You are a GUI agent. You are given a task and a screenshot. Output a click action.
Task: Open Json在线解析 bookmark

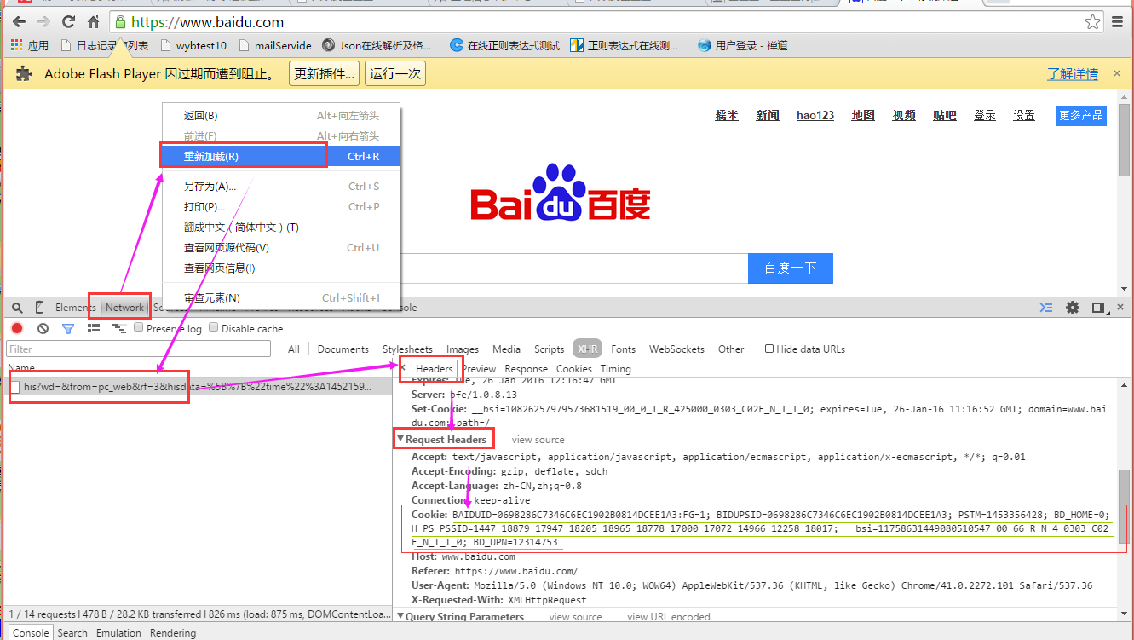coord(377,46)
